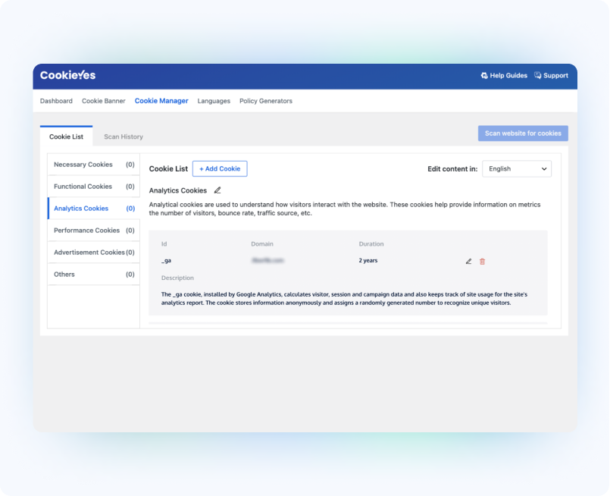Go to the Dashboard menu item
This screenshot has width=610, height=496.
click(x=56, y=101)
